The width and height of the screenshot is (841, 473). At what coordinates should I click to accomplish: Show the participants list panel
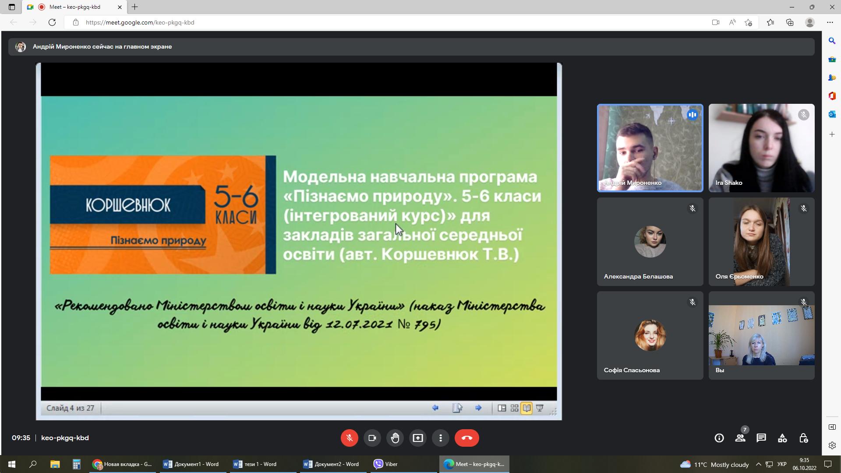[740, 438]
